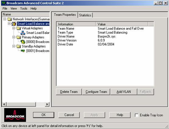The width and height of the screenshot is (169, 129).
Task: Collapse the Network Interfaces tree node
Action: click(5, 19)
